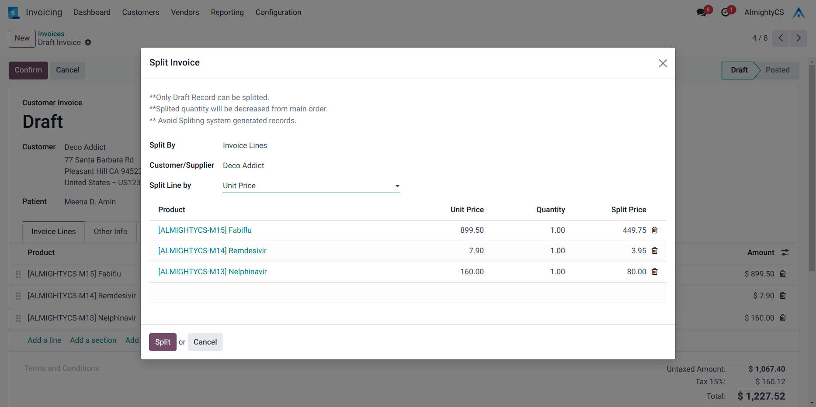The image size is (816, 407).
Task: Open the gear settings icon beside Draft Invoice
Action: pyautogui.click(x=88, y=42)
